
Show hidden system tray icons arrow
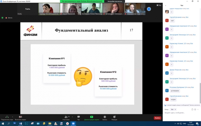tap(175, 123)
